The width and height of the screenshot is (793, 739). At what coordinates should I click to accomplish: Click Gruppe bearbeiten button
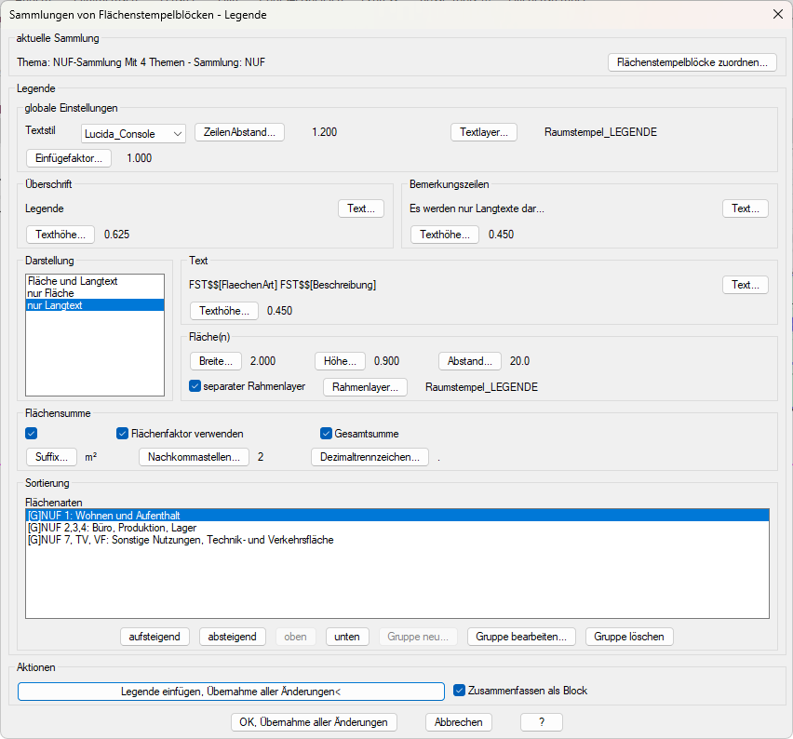pyautogui.click(x=521, y=637)
